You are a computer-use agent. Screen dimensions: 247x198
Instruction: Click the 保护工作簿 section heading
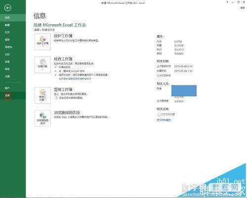pyautogui.click(x=63, y=36)
